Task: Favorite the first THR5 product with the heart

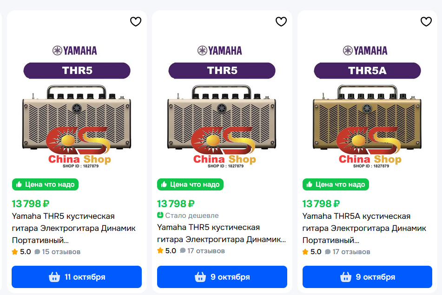Action: pyautogui.click(x=135, y=22)
